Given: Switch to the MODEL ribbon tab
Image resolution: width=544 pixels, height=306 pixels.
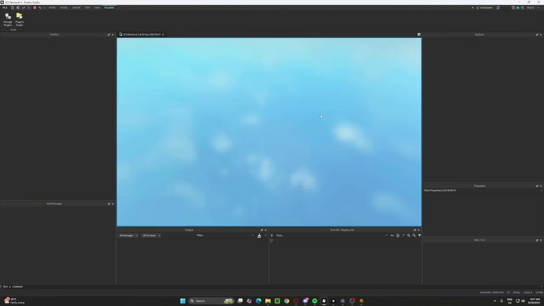Looking at the screenshot, I should tap(64, 8).
